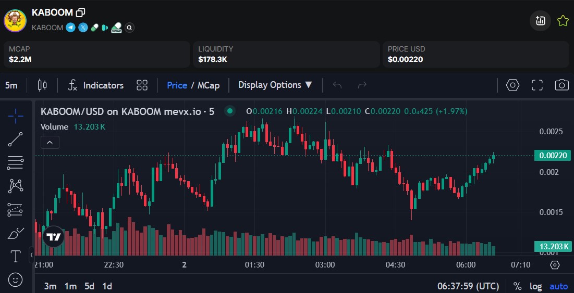Toggle logarithmic scale with log
Viewport: 574px width, 293px height.
point(535,286)
